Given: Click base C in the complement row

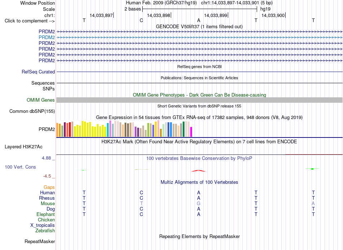Looking at the screenshot, I should (141, 20).
